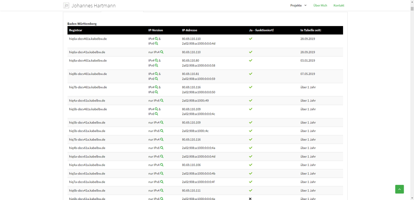Click IPv4 search icon in hiq8b-sbcv461a row
The width and height of the screenshot is (414, 200).
[156, 74]
